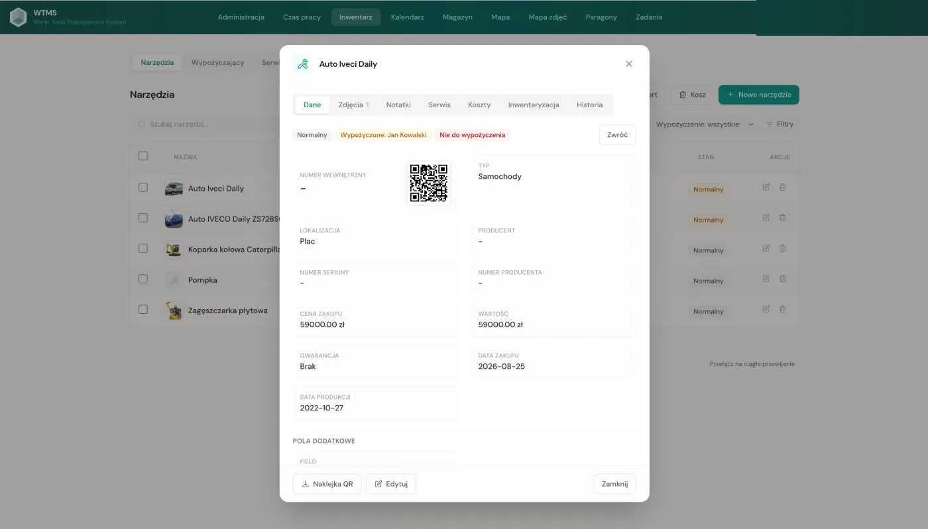The image size is (928, 529).
Task: Open the Koszty tab
Action: [479, 105]
